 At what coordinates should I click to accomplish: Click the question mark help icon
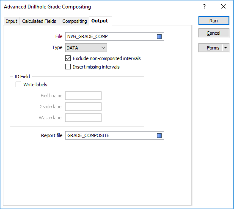click(x=204, y=6)
